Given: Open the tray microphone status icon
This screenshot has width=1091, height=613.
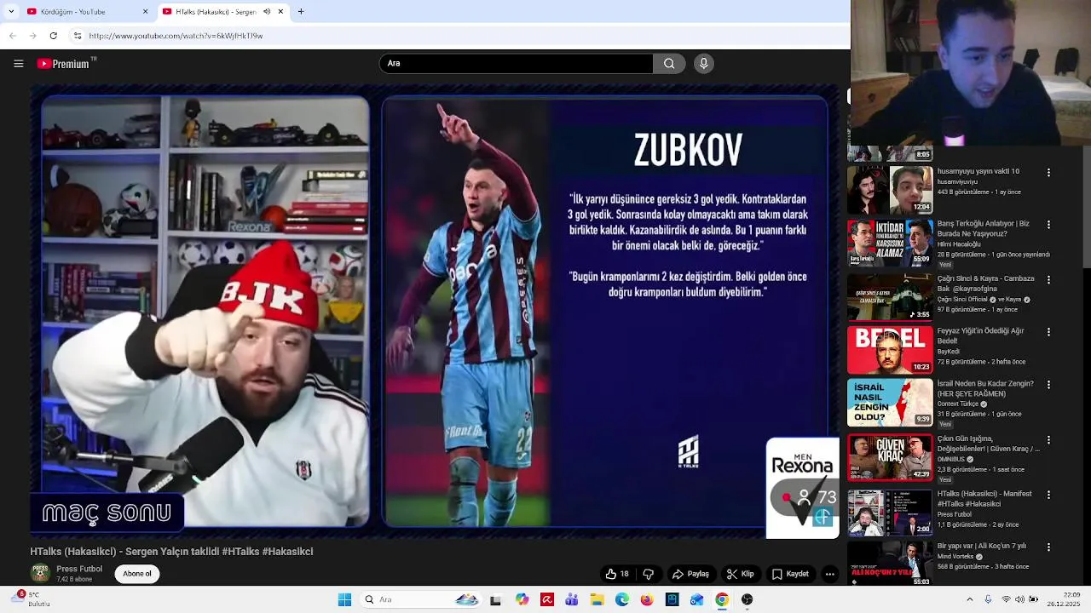Looking at the screenshot, I should click(988, 599).
